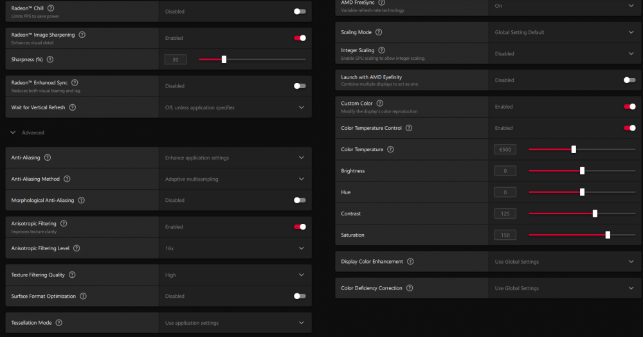The image size is (643, 337).
Task: Click help icon next to Radeon Chill
Action: tap(51, 8)
